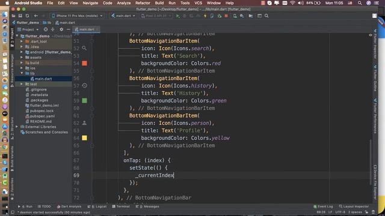The image size is (385, 216).
Task: Open the VCS menu
Action: (198, 3)
